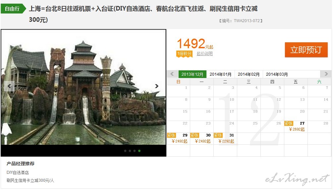333x190 pixels.
Task: Switch to the 2014年02月 tab
Action: click(x=249, y=74)
